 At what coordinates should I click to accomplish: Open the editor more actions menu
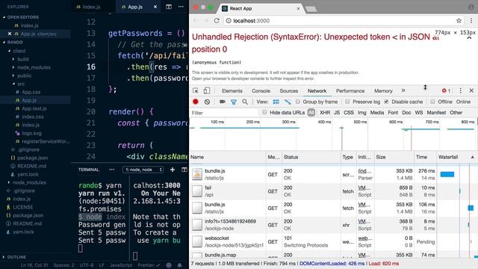pyautogui.click(x=181, y=7)
